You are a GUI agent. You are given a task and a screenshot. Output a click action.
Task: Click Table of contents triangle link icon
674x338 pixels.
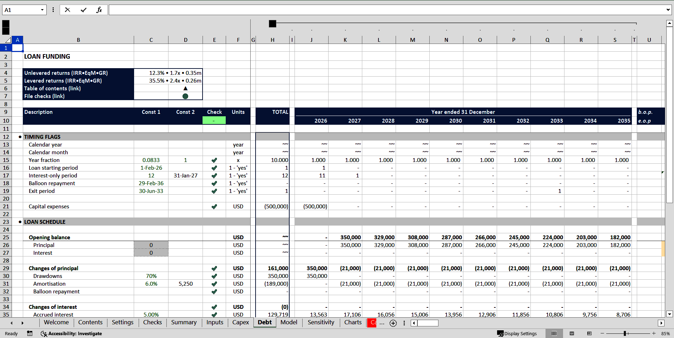pyautogui.click(x=185, y=89)
